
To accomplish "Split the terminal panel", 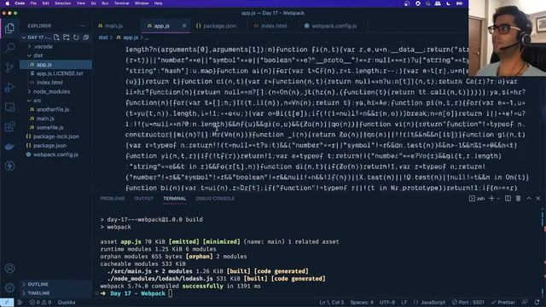I will pos(508,199).
